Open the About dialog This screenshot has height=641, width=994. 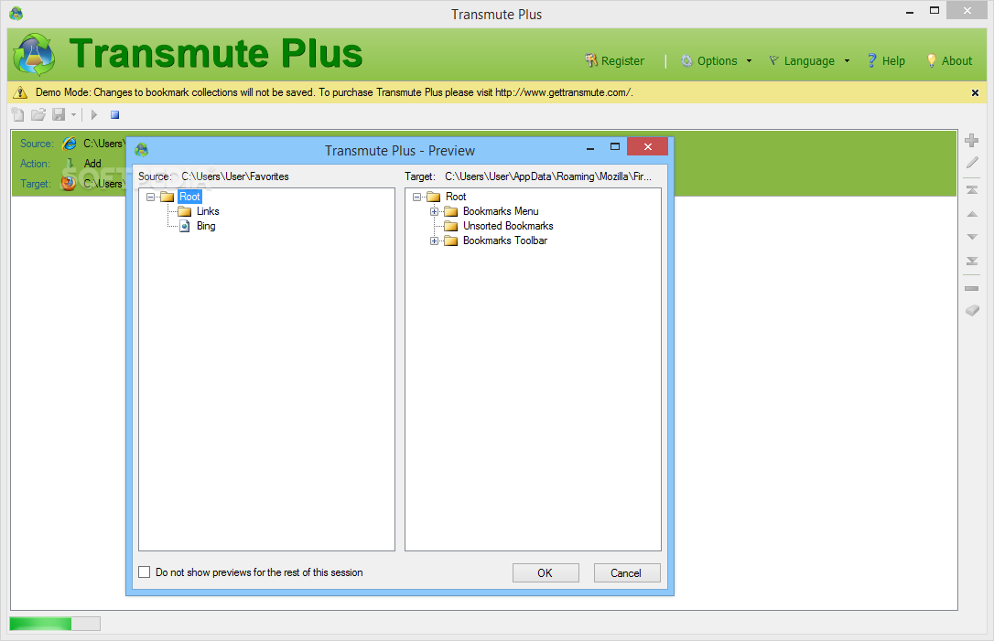[949, 60]
